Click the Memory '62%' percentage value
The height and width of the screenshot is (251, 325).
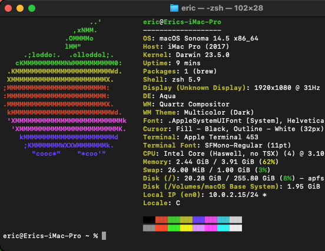point(269,162)
